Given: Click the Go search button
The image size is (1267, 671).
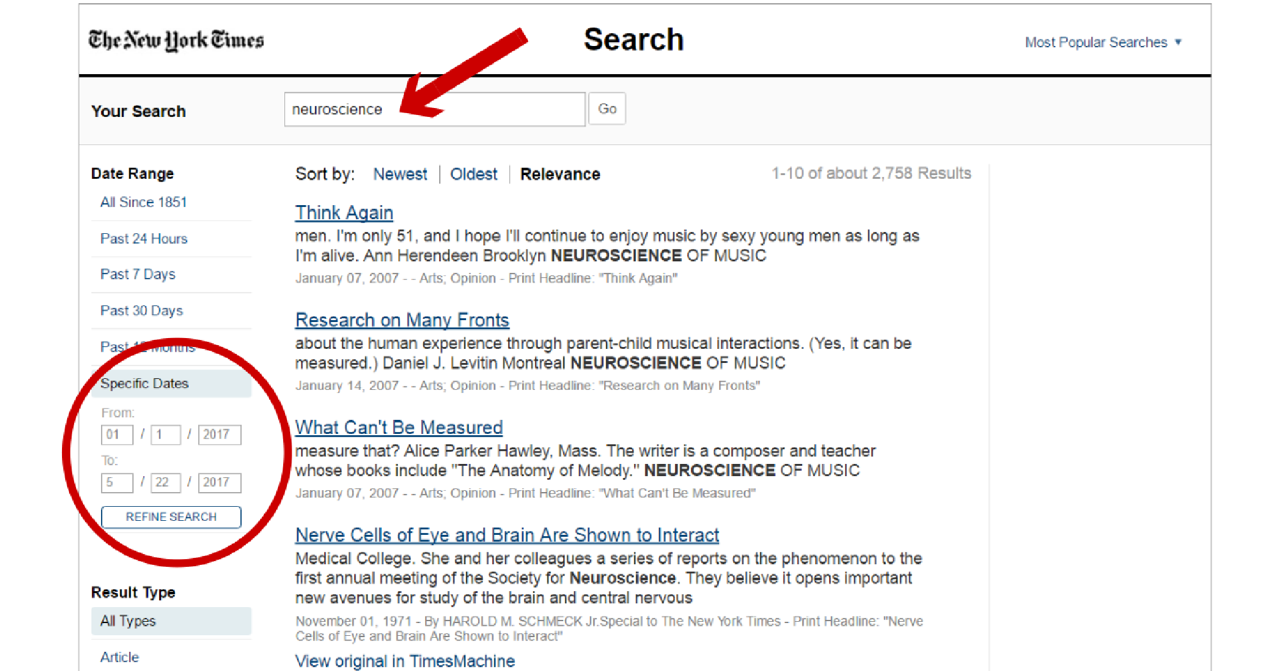Looking at the screenshot, I should click(x=607, y=109).
